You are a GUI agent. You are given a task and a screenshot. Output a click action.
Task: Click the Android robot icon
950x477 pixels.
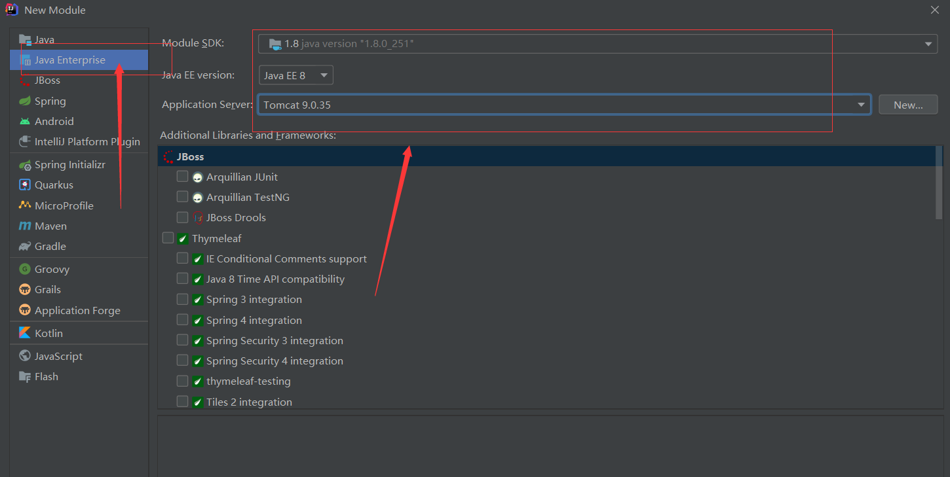click(x=25, y=121)
